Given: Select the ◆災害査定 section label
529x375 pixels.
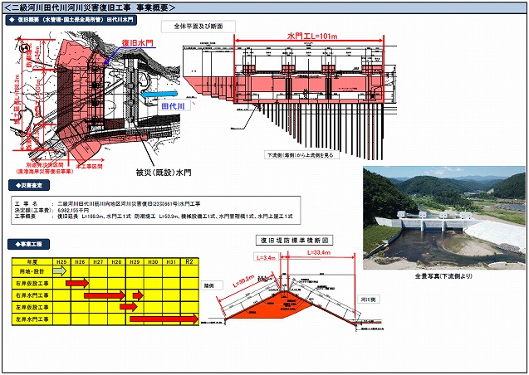Looking at the screenshot, I should click(29, 185).
